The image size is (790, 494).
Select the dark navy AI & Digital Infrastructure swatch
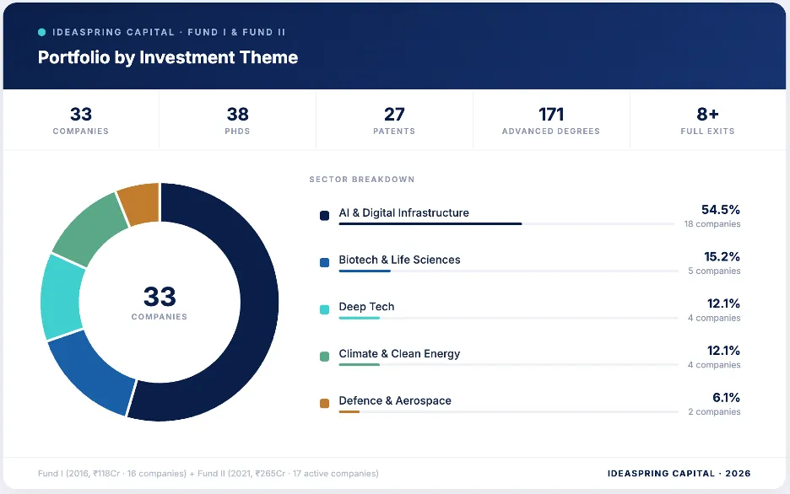[x=324, y=216]
